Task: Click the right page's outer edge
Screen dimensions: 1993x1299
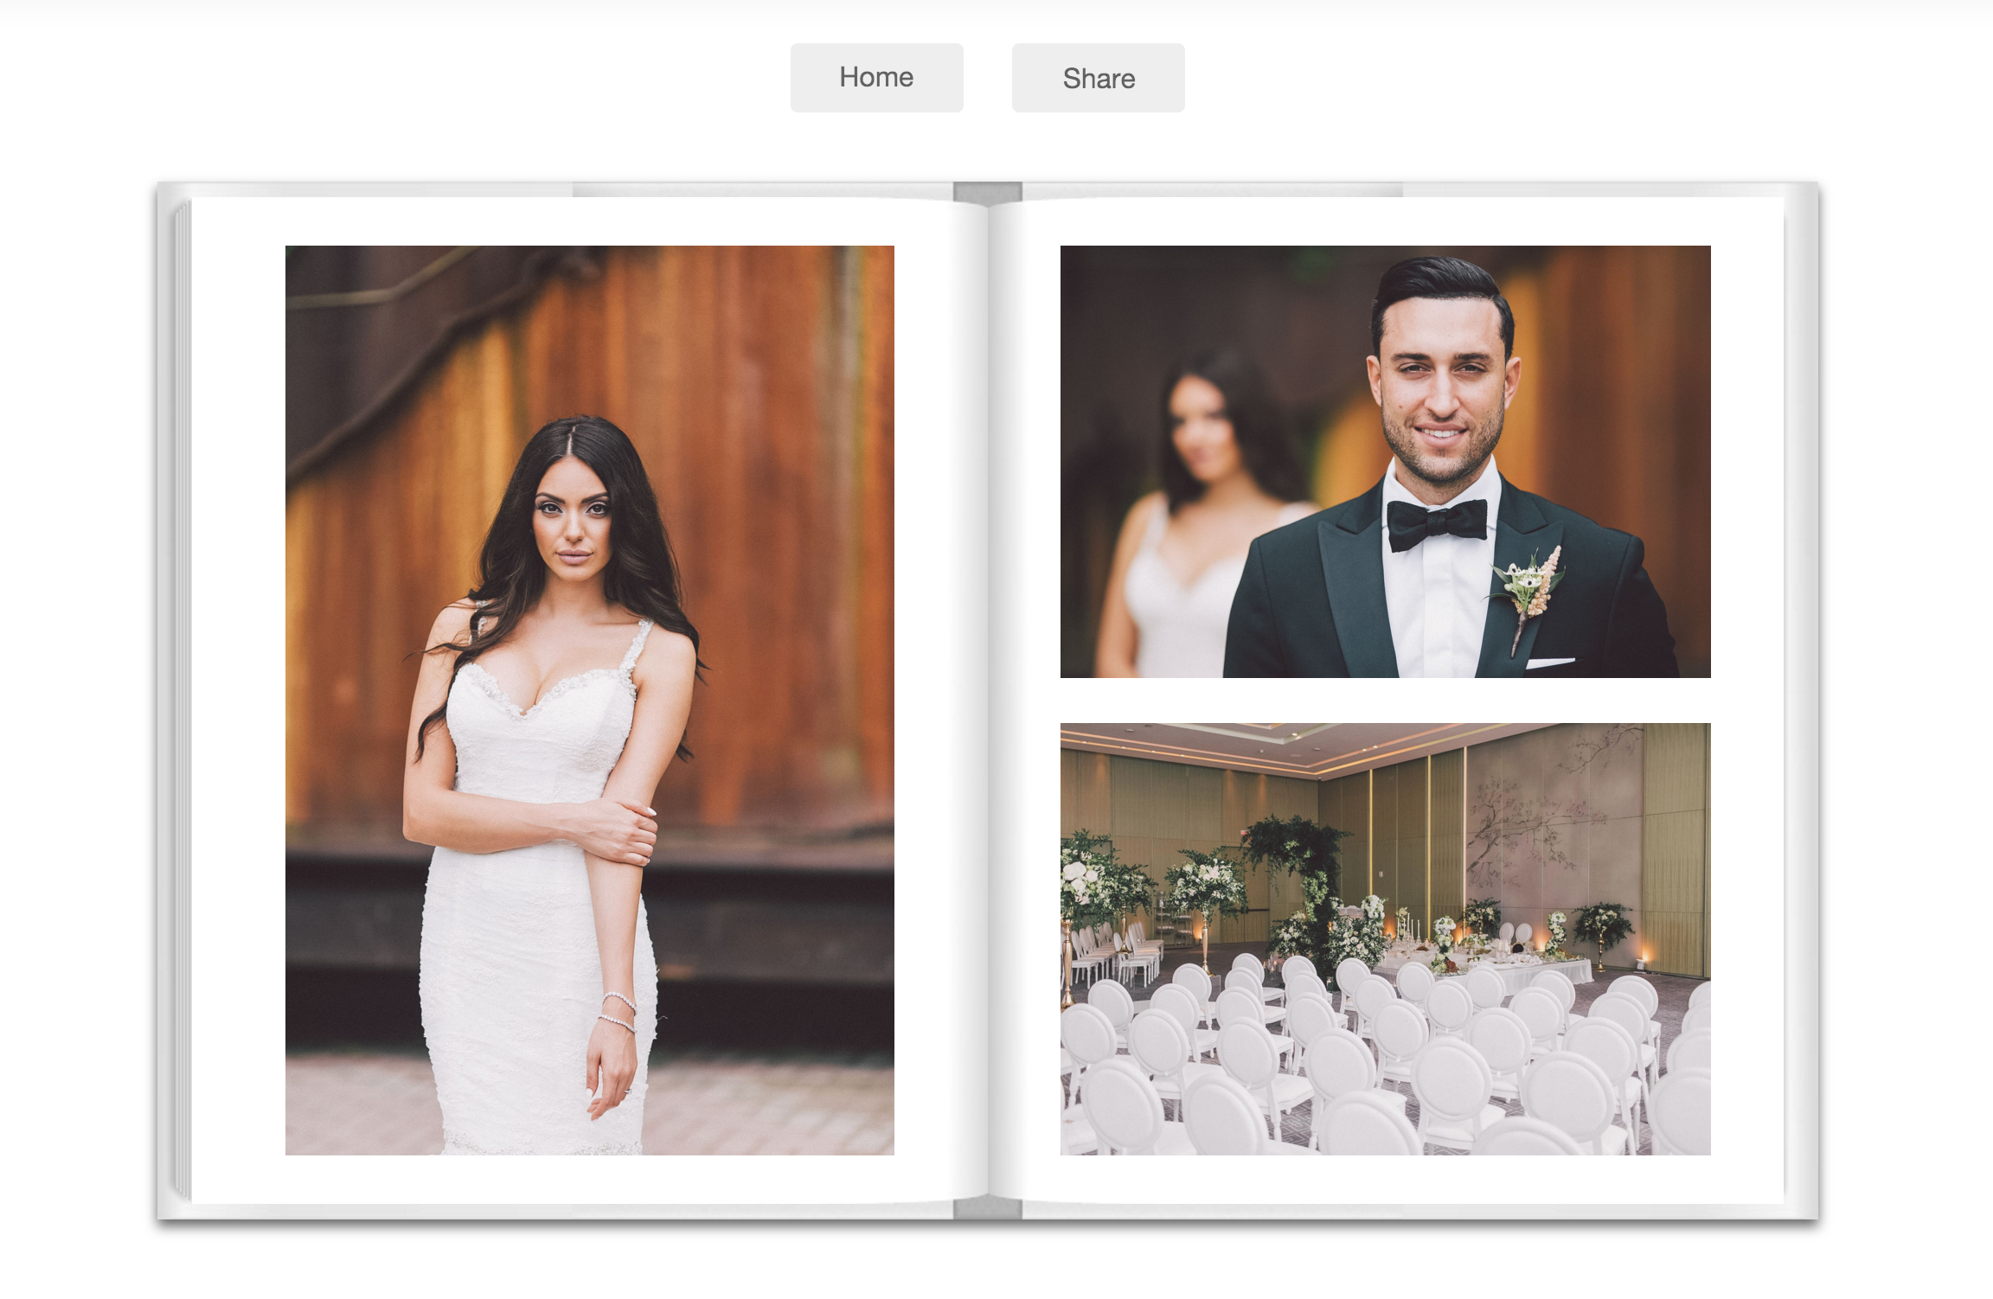Action: pyautogui.click(x=1801, y=701)
